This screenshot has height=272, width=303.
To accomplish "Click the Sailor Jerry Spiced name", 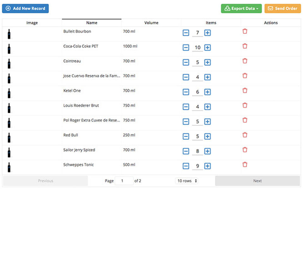I will [79, 150].
